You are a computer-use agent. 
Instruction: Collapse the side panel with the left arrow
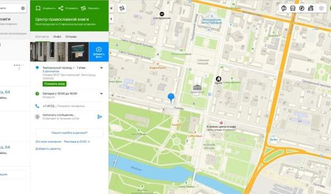111,19
